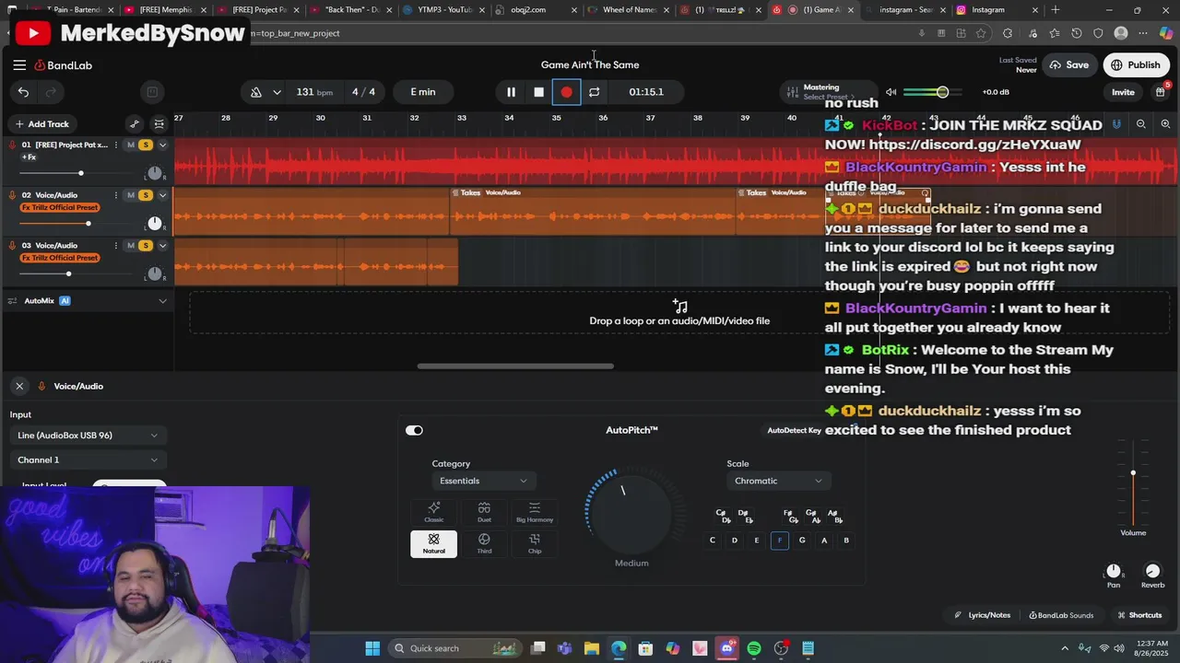Select the Duet AutoPitch effect
This screenshot has height=663, width=1180.
click(x=484, y=512)
